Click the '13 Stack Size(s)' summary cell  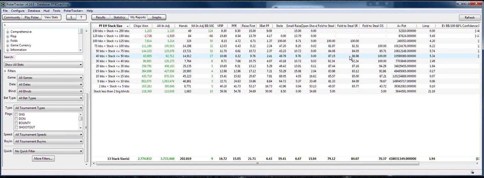(118, 159)
